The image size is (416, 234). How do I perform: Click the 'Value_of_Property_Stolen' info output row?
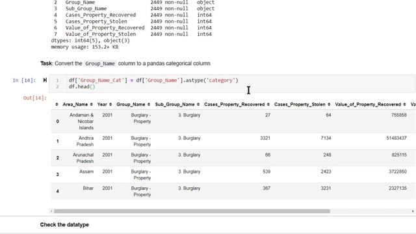[133, 34]
